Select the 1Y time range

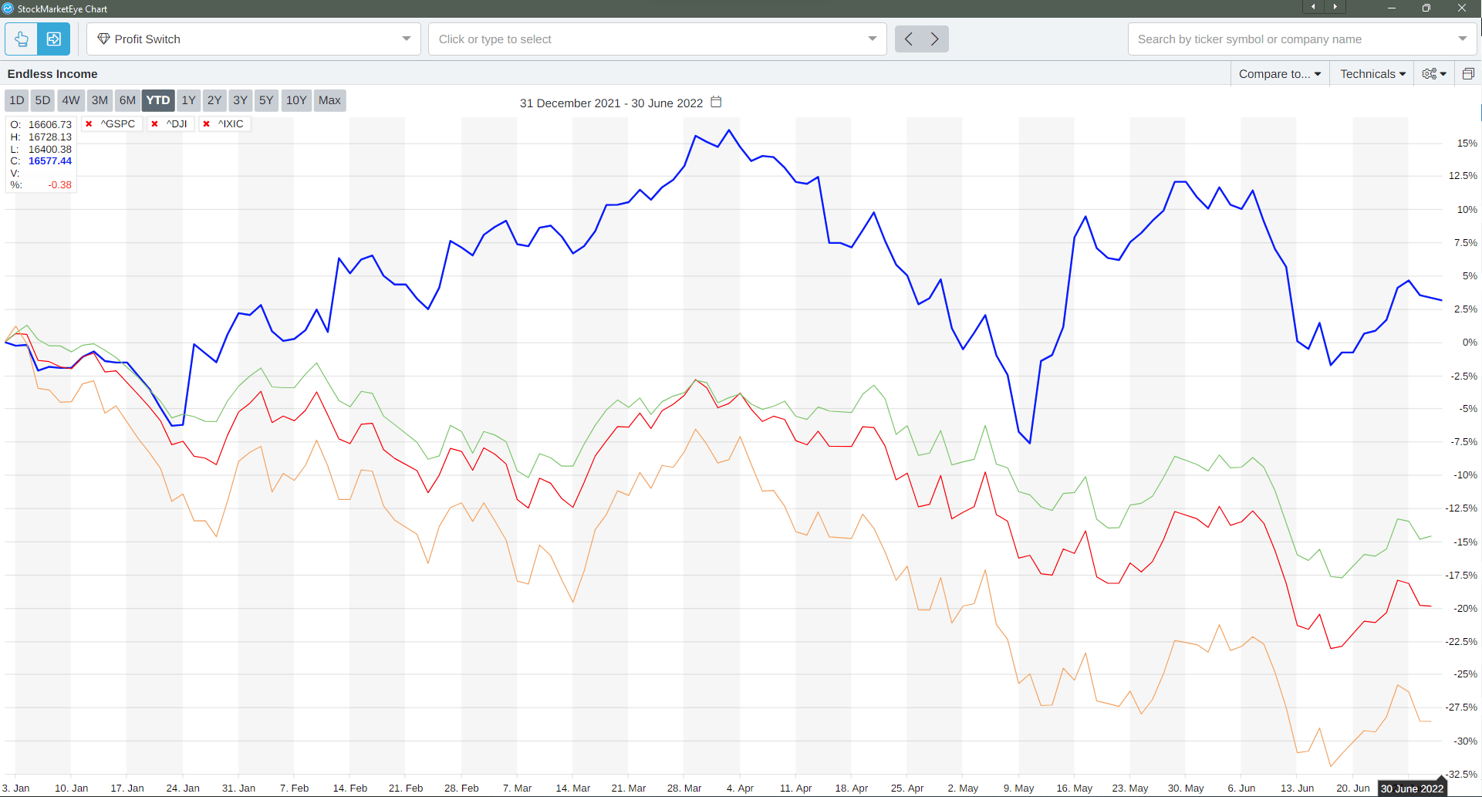point(188,100)
